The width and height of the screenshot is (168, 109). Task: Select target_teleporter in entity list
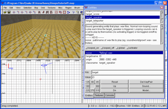[123, 21]
